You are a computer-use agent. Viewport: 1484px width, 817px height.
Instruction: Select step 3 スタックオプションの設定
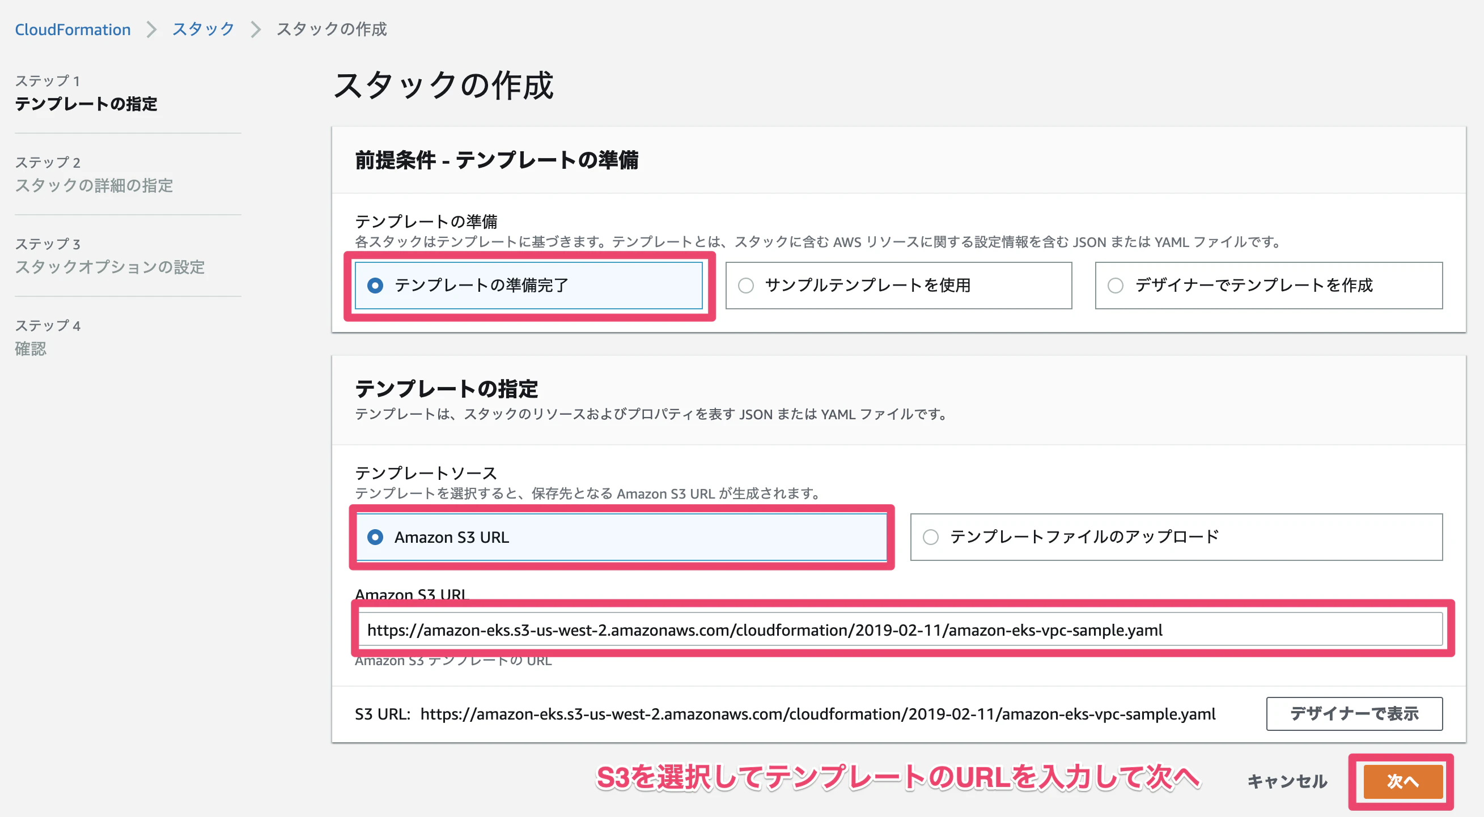tap(109, 267)
